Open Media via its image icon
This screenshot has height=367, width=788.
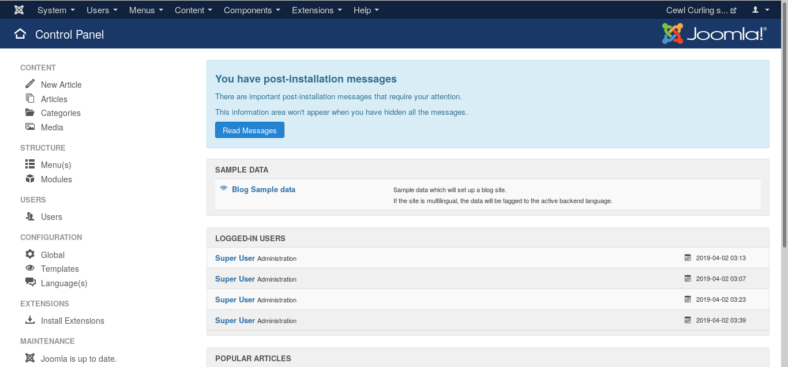point(30,127)
